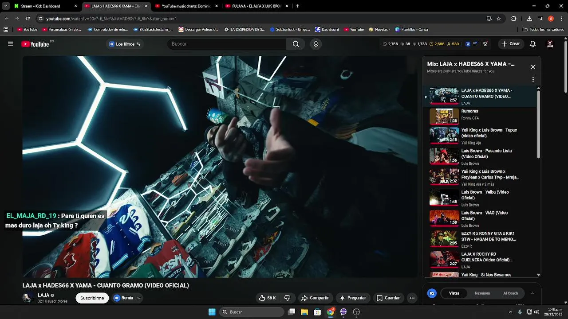Start voice search with microphone icon

316,44
